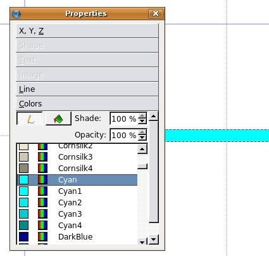Select Cyan2 from the color list
The width and height of the screenshot is (269, 256).
pyautogui.click(x=77, y=202)
